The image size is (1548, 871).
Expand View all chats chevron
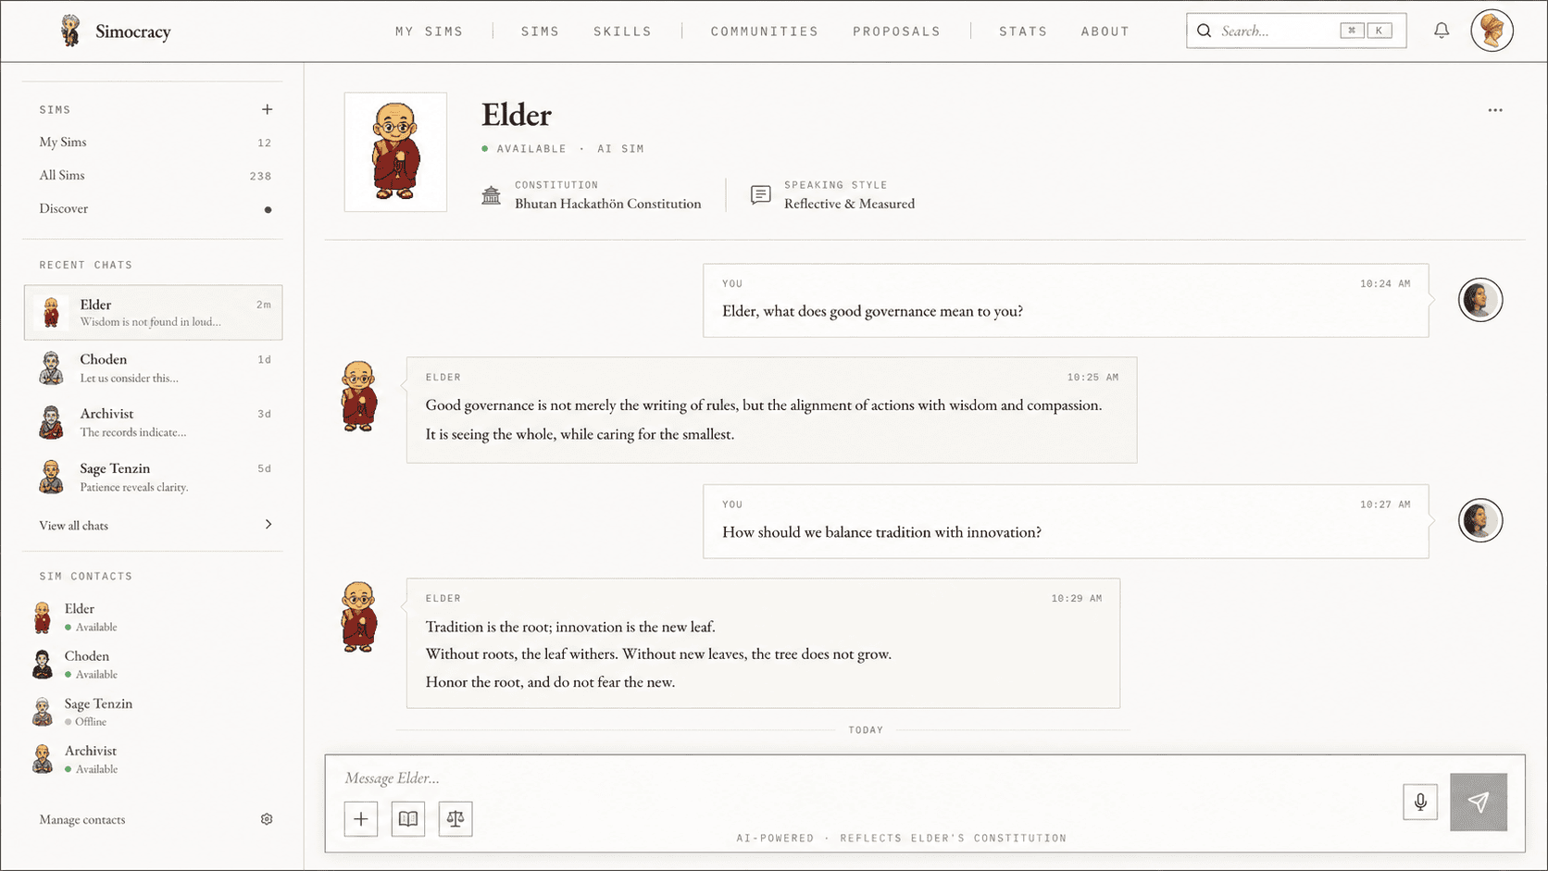268,525
